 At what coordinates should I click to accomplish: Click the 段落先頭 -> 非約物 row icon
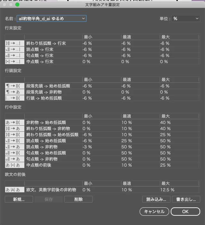coord(15,92)
